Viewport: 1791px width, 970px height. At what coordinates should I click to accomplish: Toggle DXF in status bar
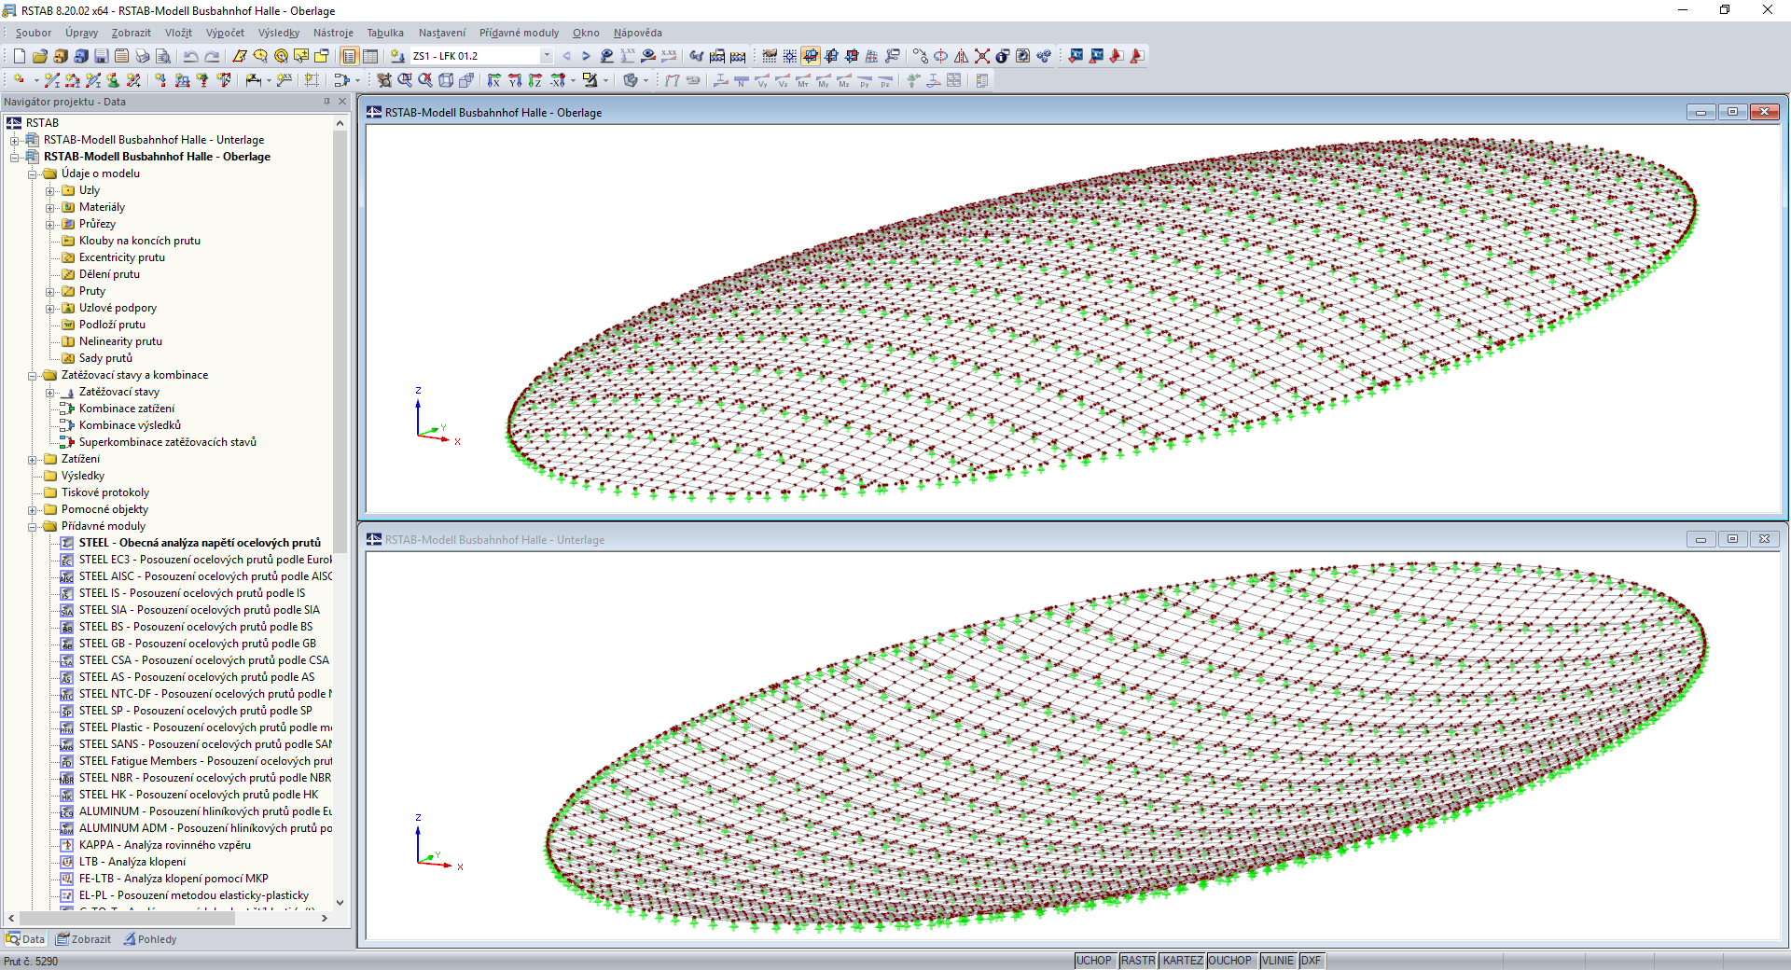tap(1311, 961)
